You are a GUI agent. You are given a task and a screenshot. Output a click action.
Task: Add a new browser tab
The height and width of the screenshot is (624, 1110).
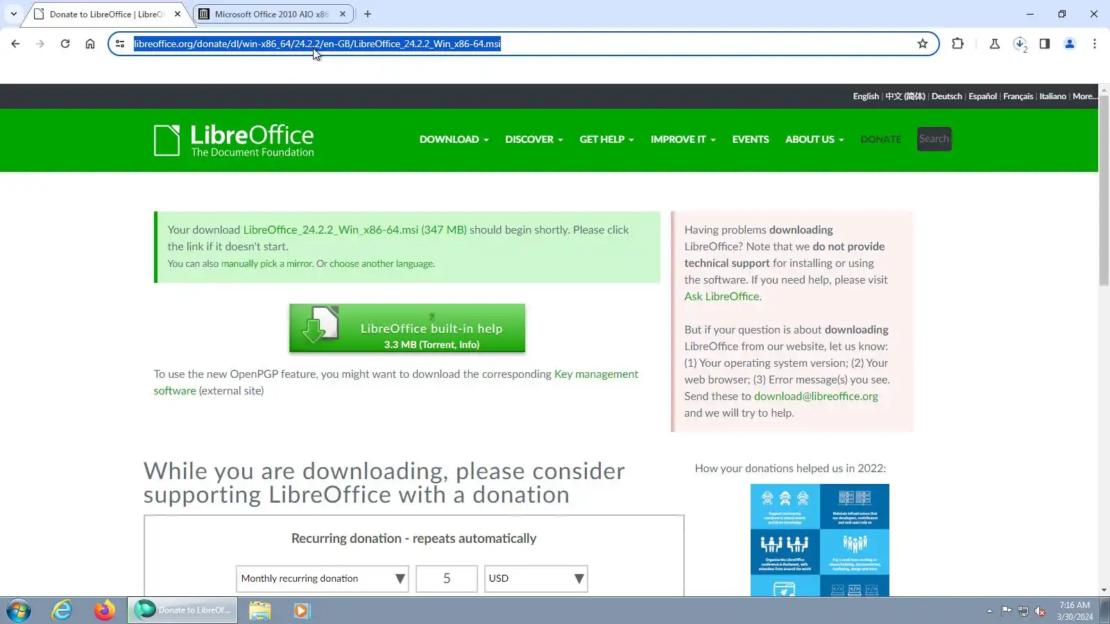pyautogui.click(x=368, y=14)
